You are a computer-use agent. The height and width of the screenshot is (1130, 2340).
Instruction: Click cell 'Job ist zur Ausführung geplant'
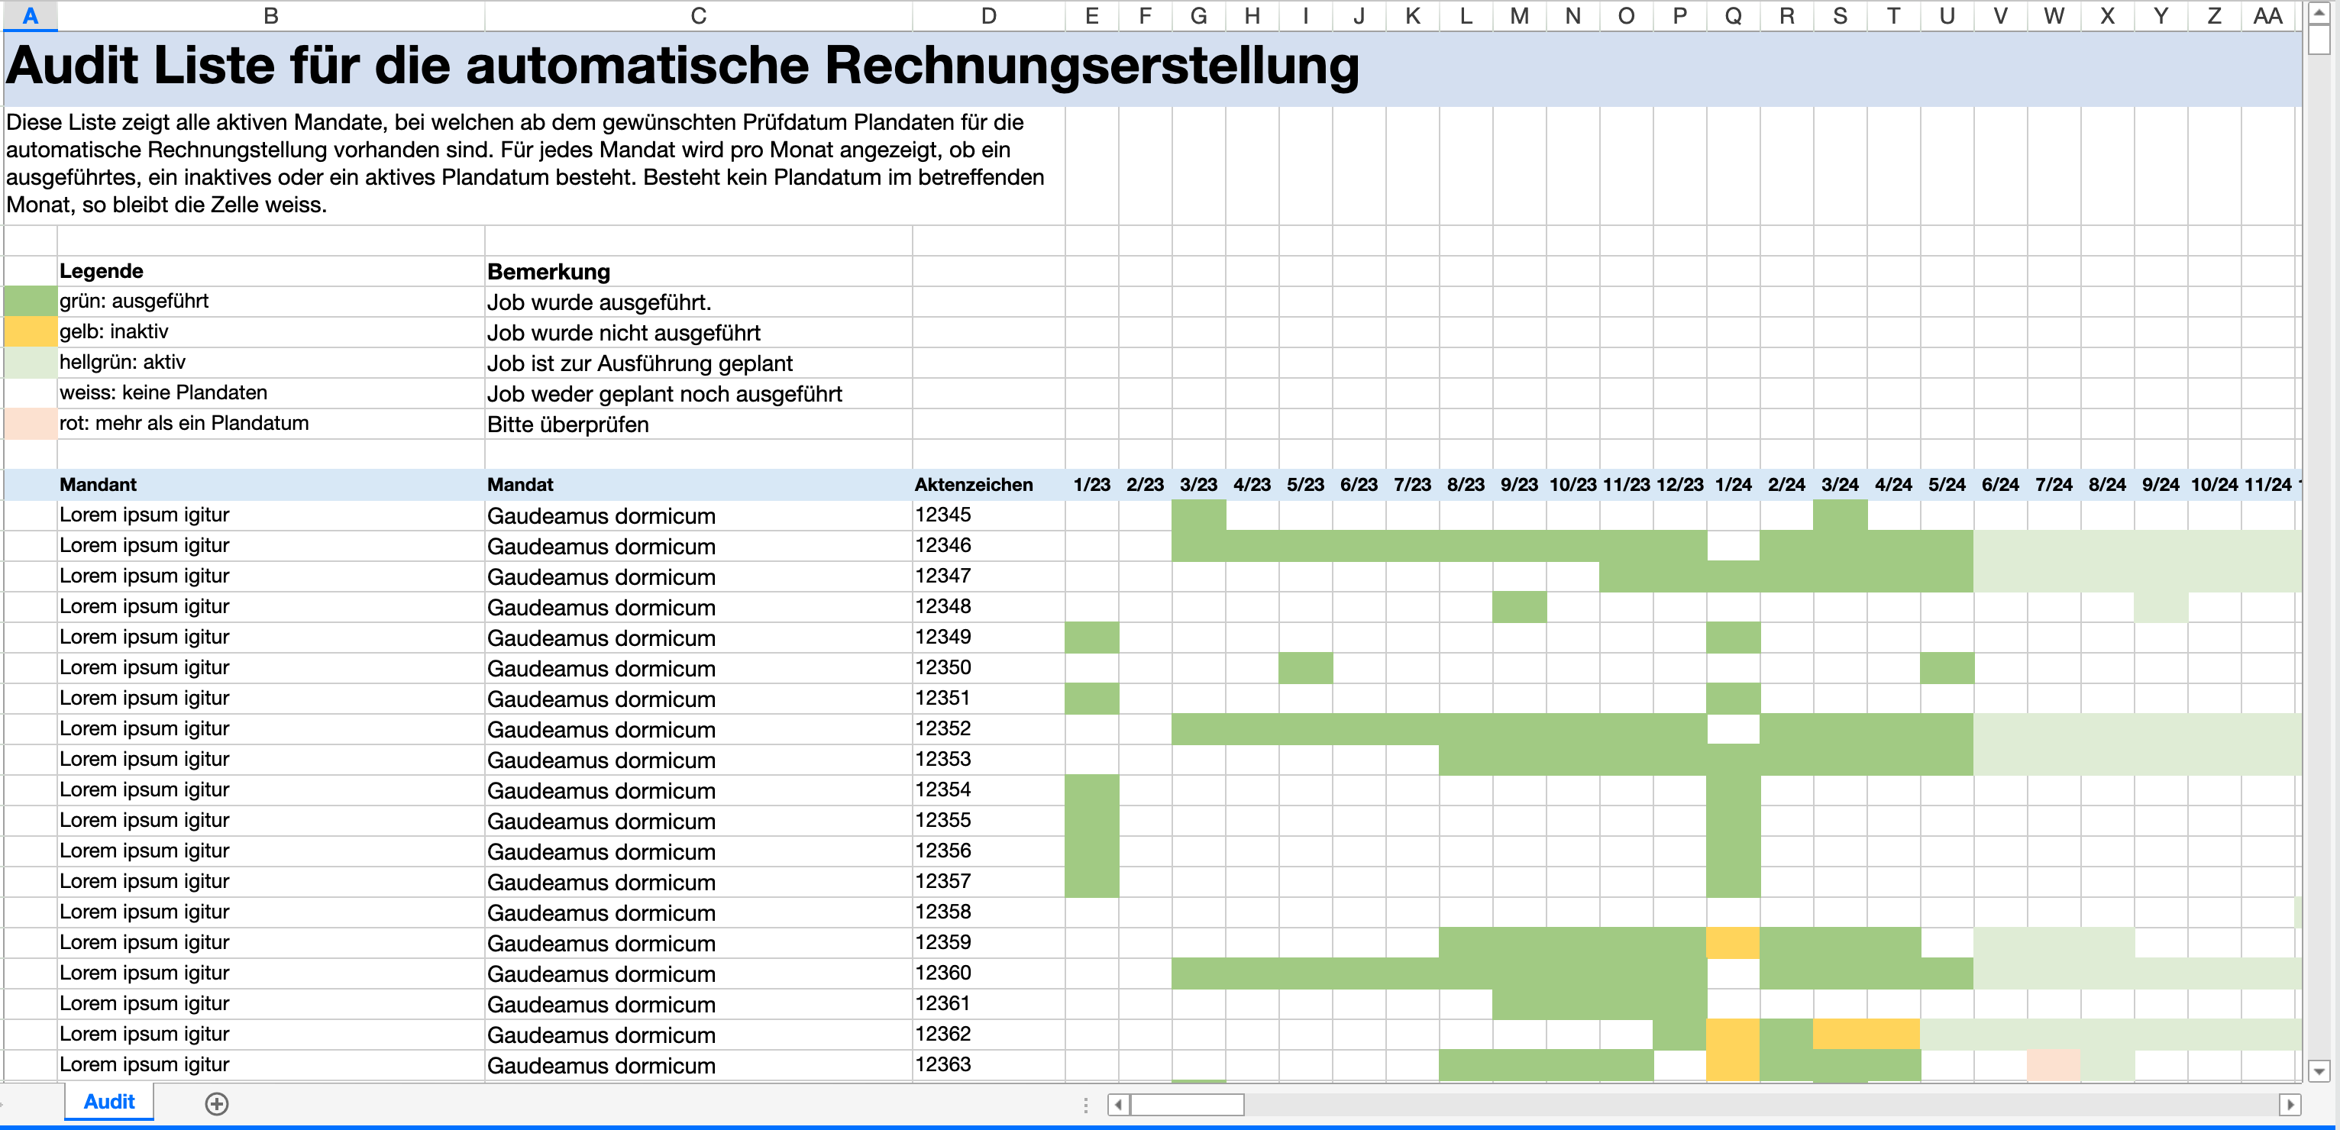697,363
